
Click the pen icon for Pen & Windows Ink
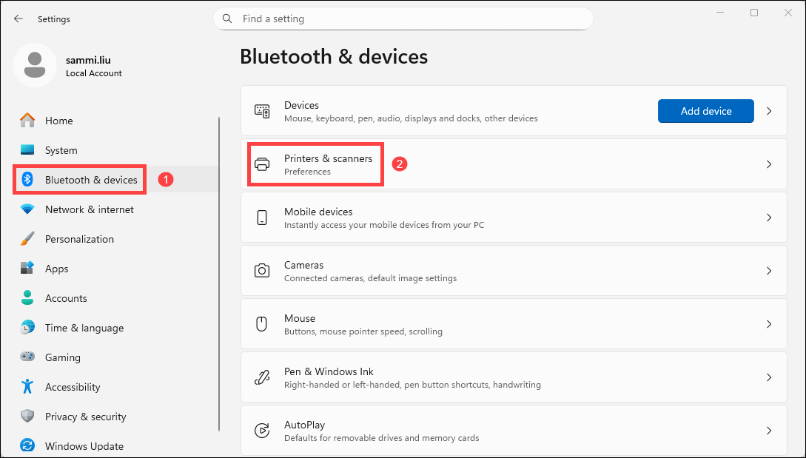pos(262,377)
